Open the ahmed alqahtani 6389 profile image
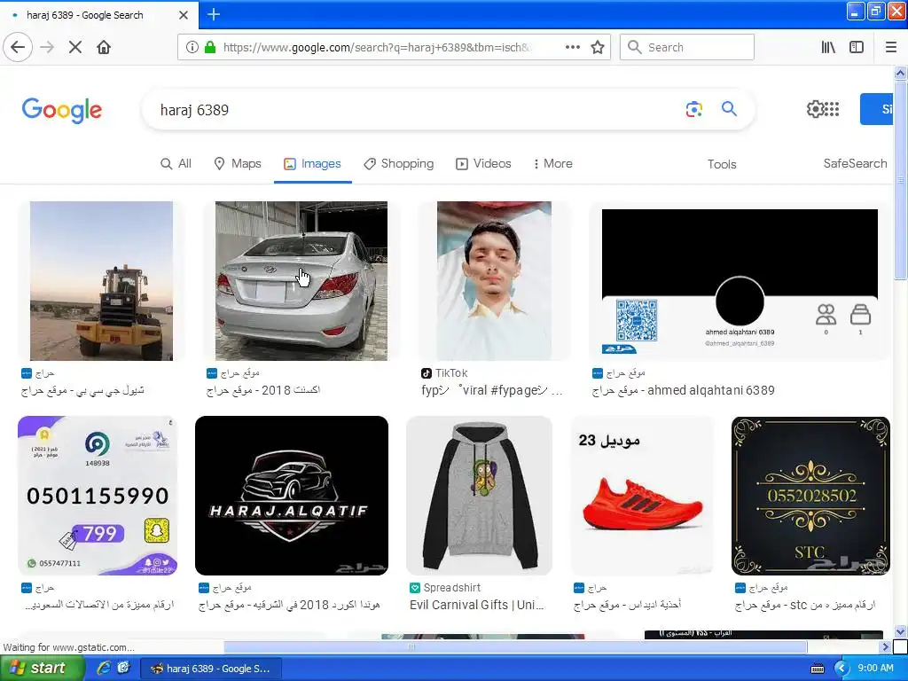The height and width of the screenshot is (681, 908). (740, 281)
